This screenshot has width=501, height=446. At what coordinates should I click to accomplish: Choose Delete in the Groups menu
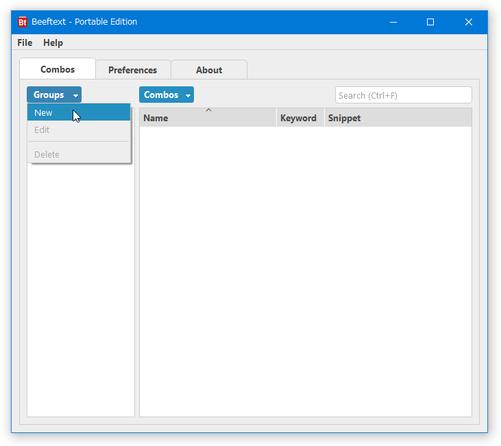coord(79,154)
